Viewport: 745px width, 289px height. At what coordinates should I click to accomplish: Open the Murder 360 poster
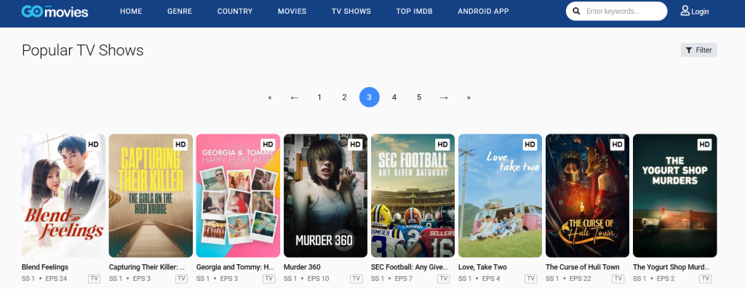pyautogui.click(x=325, y=195)
